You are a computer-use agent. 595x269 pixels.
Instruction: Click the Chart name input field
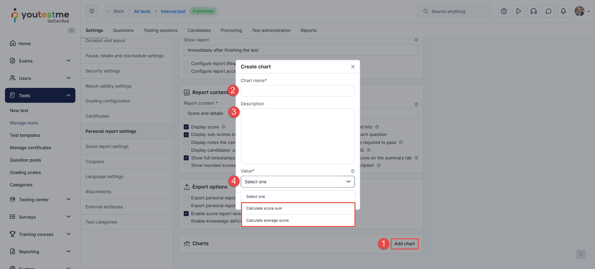tap(297, 91)
